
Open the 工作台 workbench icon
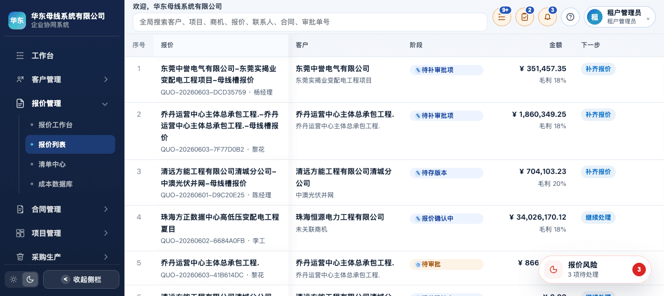pyautogui.click(x=20, y=56)
